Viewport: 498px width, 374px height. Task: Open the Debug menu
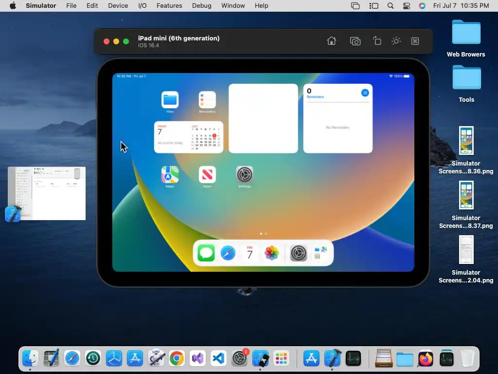tap(202, 6)
